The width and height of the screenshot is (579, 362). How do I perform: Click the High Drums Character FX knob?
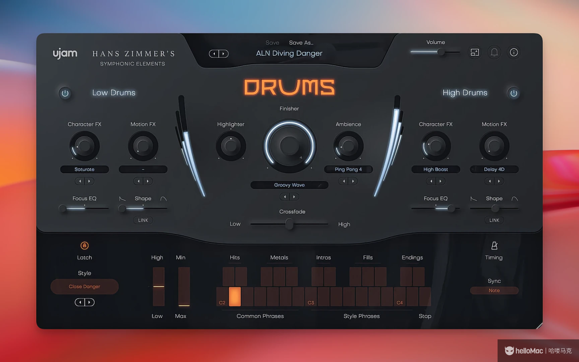pos(436,146)
